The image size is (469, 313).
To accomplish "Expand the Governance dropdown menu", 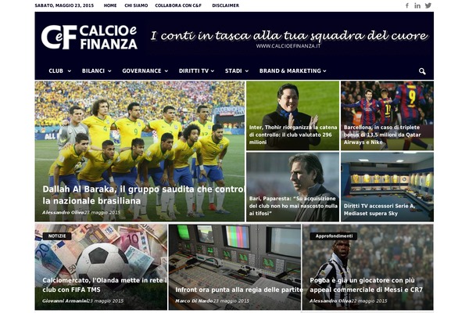I will point(145,71).
